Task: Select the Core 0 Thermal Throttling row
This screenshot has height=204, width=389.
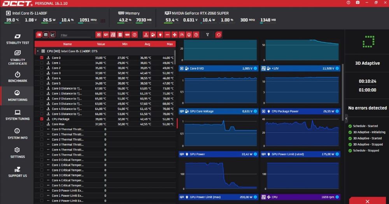Action: click(105, 129)
